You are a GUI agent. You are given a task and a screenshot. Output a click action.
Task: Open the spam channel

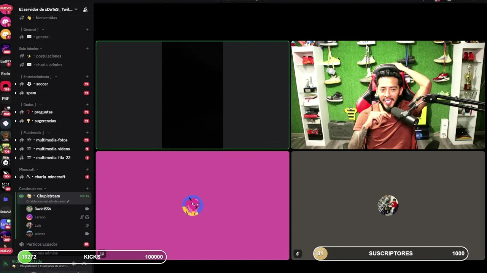point(54,93)
